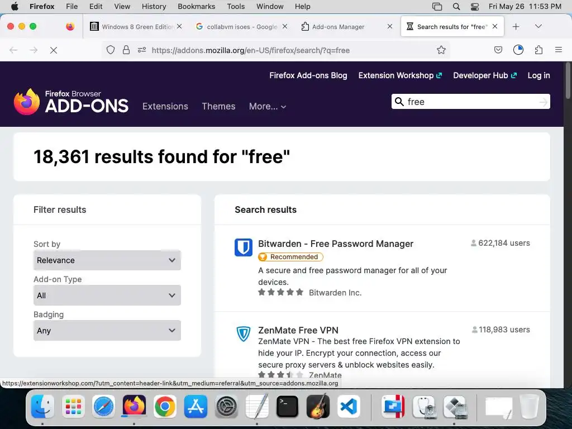This screenshot has width=572, height=429.
Task: Switch to collabvm isoes Google tab
Action: coord(241,26)
